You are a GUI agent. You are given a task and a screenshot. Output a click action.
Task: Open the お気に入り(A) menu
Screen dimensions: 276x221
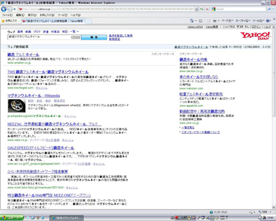click(x=47, y=15)
